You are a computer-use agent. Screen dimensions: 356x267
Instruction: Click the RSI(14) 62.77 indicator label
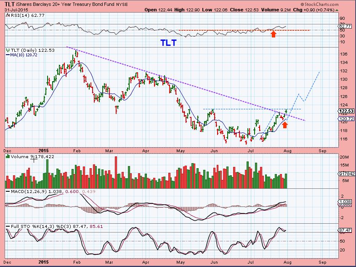click(27, 15)
